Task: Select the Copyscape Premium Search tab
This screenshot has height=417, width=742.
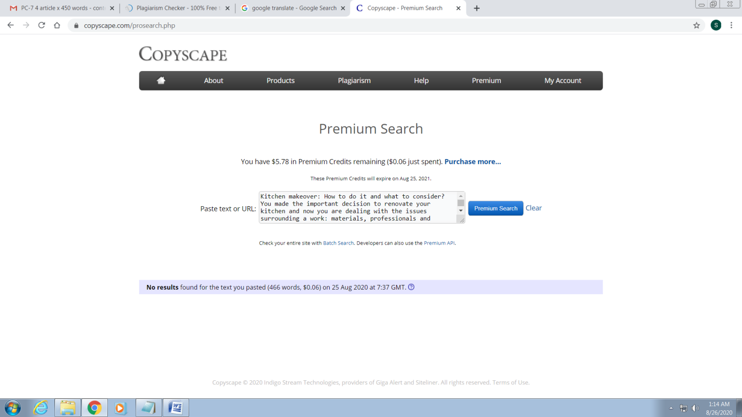Action: (409, 8)
